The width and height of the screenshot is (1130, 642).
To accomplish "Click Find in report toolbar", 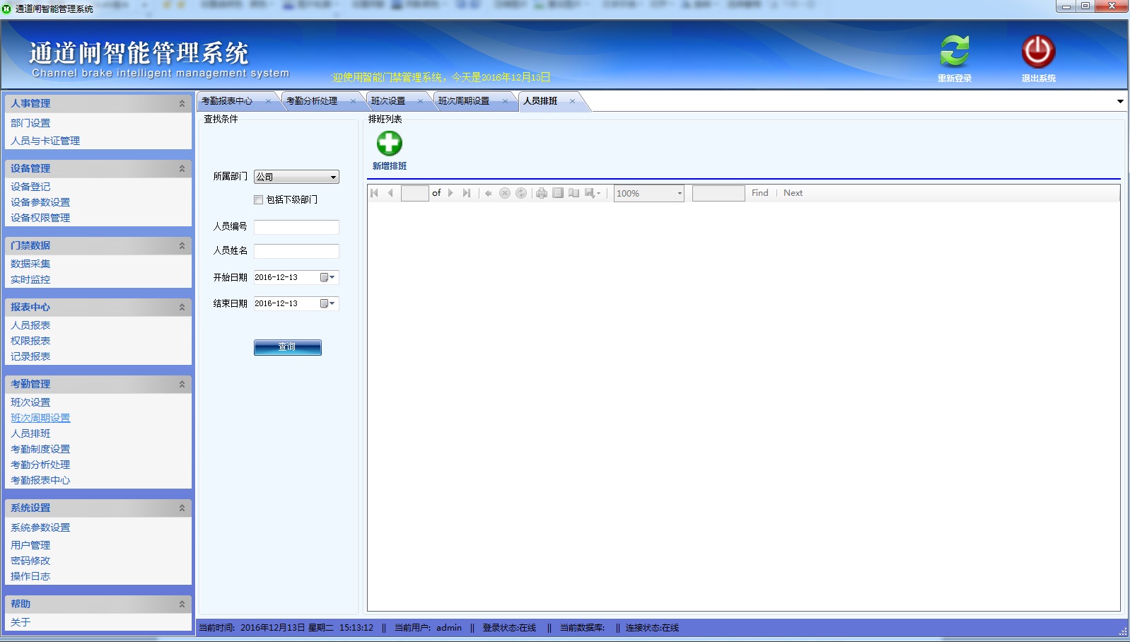I will pos(760,193).
